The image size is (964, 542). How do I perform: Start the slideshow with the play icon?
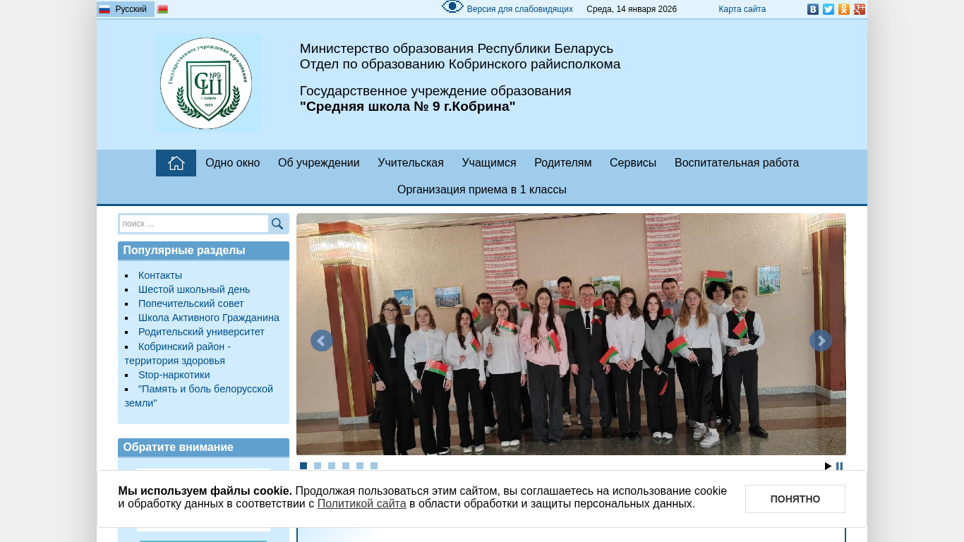[x=829, y=466]
